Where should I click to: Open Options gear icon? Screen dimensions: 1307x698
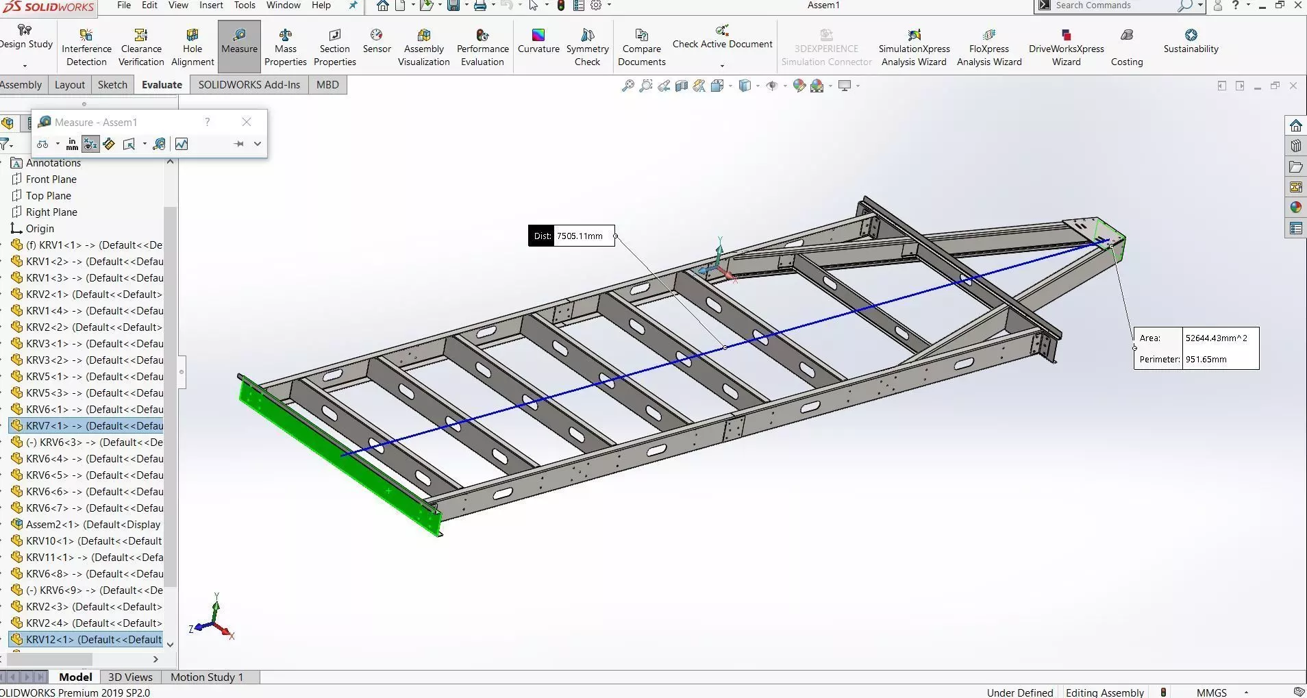click(x=596, y=5)
